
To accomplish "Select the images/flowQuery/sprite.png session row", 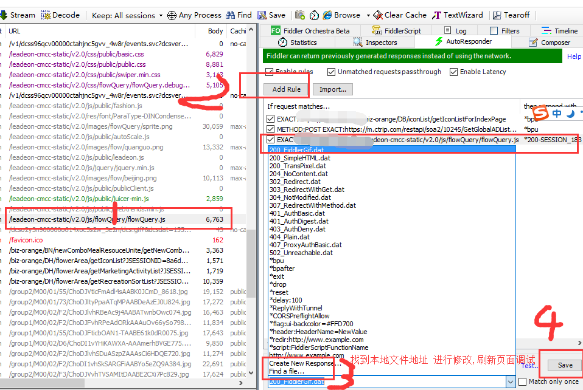I will click(x=123, y=126).
